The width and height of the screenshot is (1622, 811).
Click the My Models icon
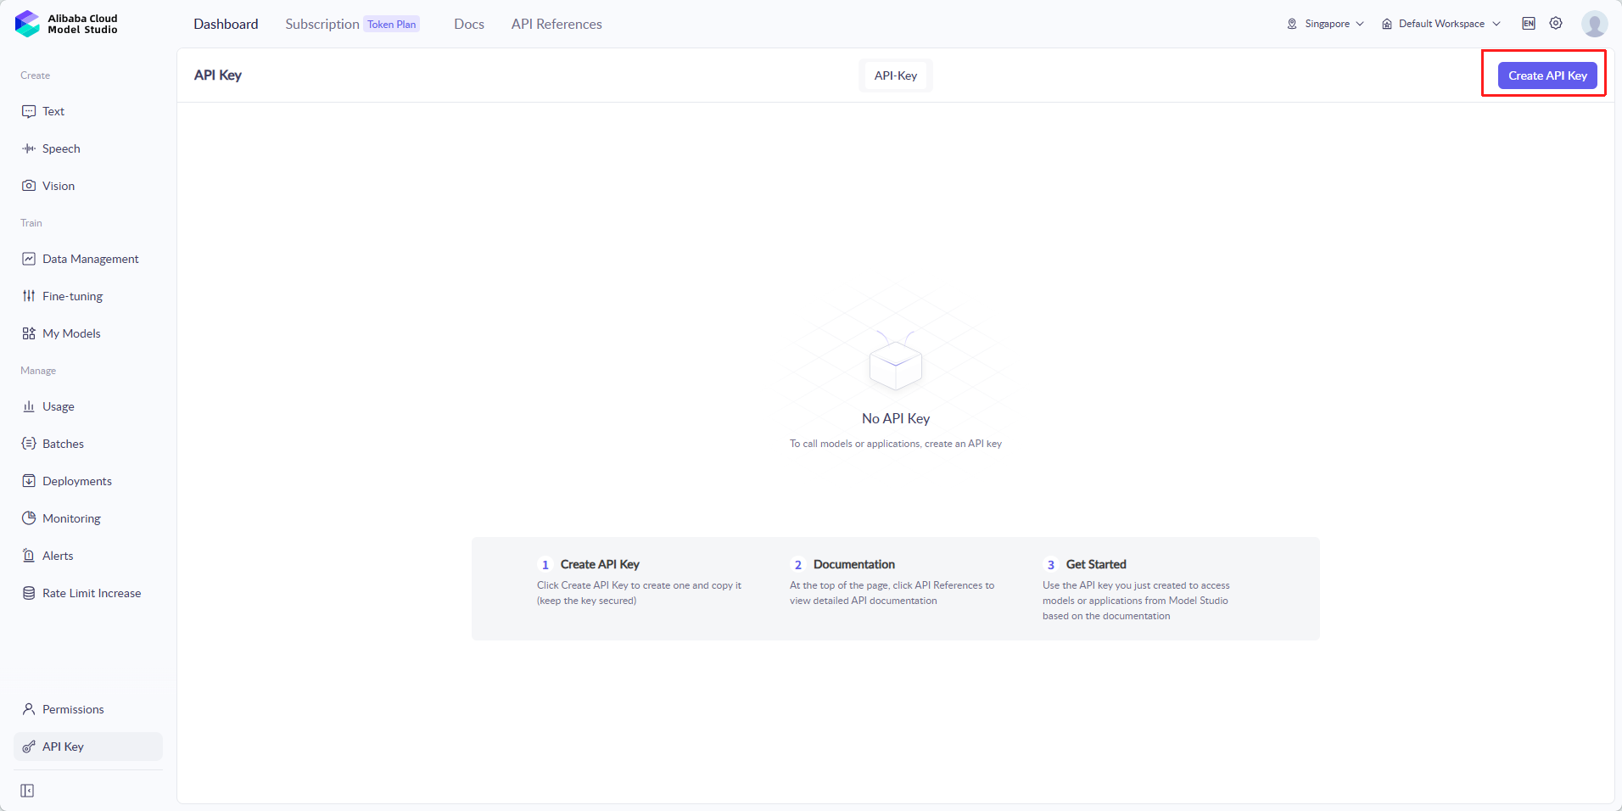click(x=29, y=333)
